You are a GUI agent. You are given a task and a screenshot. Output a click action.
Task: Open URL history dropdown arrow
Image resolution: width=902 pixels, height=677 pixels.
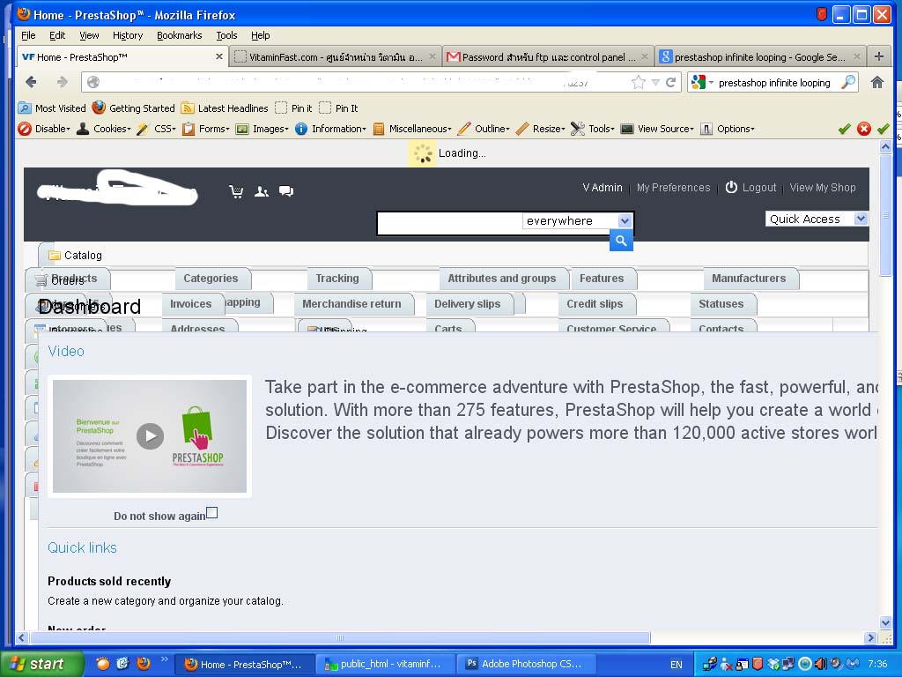point(655,82)
